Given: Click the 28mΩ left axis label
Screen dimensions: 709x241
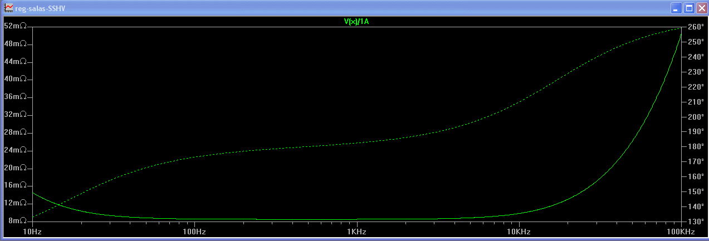Looking at the screenshot, I should tap(14, 132).
